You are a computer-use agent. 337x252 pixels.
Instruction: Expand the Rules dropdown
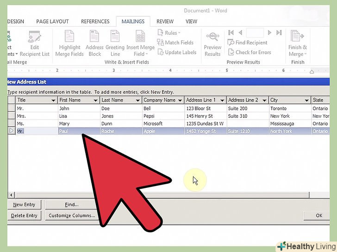[x=169, y=33]
